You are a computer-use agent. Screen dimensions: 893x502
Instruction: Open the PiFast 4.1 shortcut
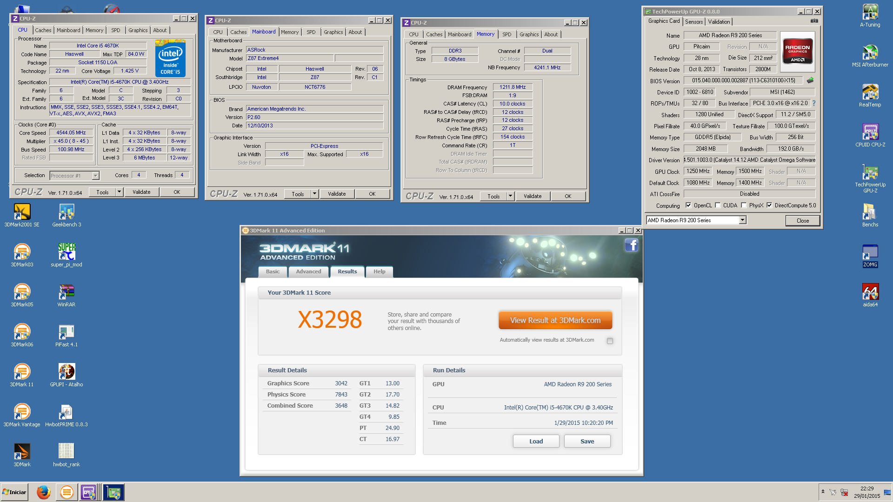(x=67, y=335)
